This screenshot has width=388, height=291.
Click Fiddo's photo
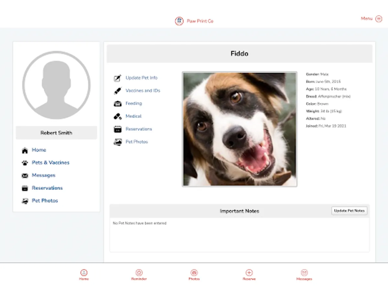pyautogui.click(x=240, y=129)
